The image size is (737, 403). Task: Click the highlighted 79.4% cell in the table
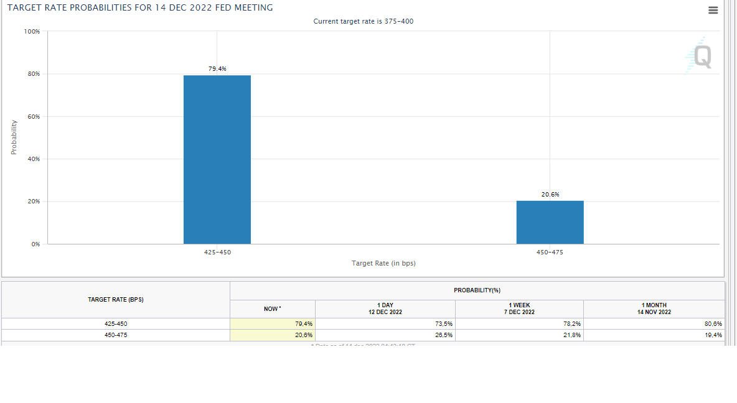273,323
